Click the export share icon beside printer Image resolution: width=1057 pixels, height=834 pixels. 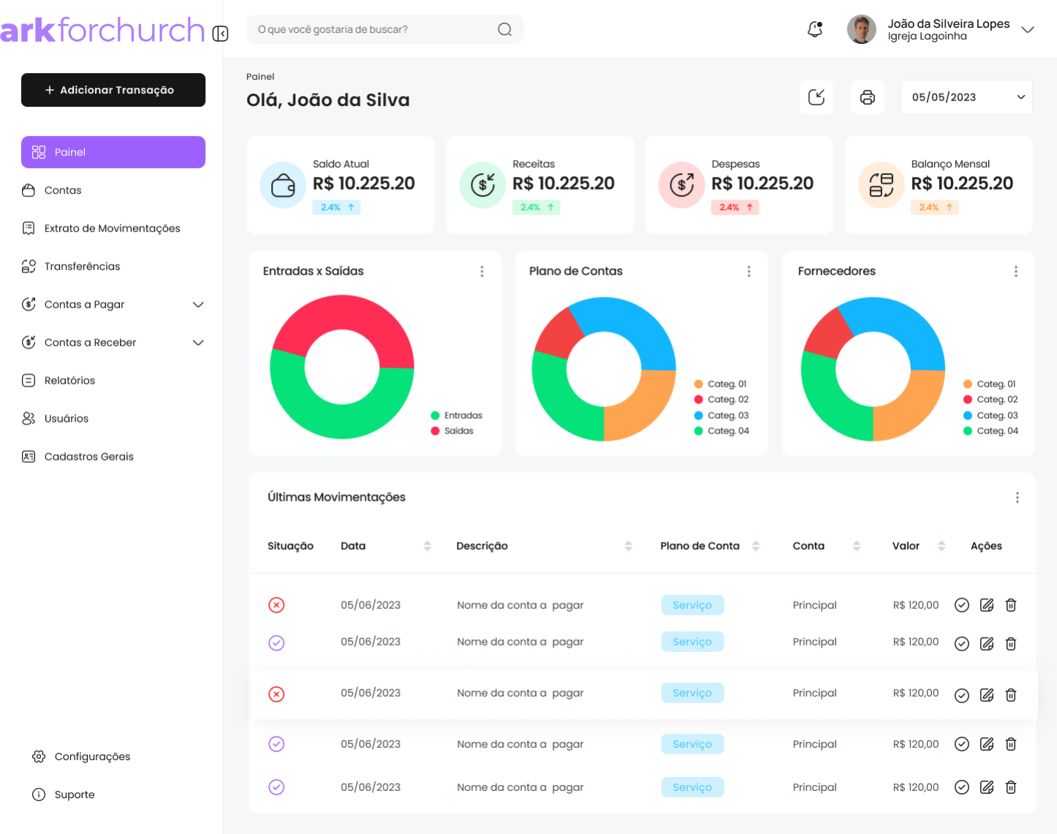[x=817, y=97]
